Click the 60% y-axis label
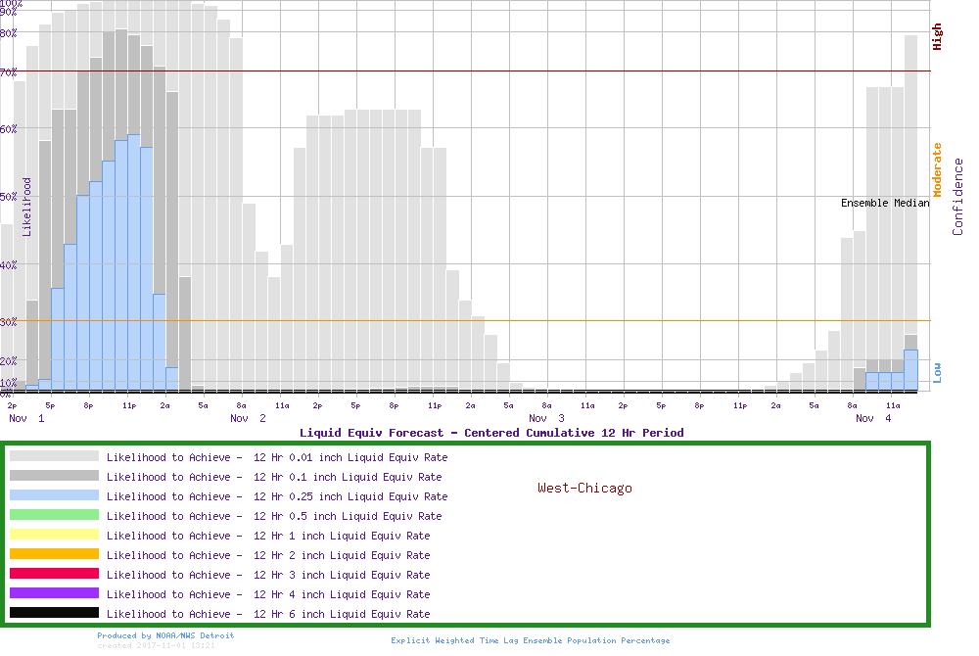Viewport: 979px width, 656px height. (x=8, y=129)
